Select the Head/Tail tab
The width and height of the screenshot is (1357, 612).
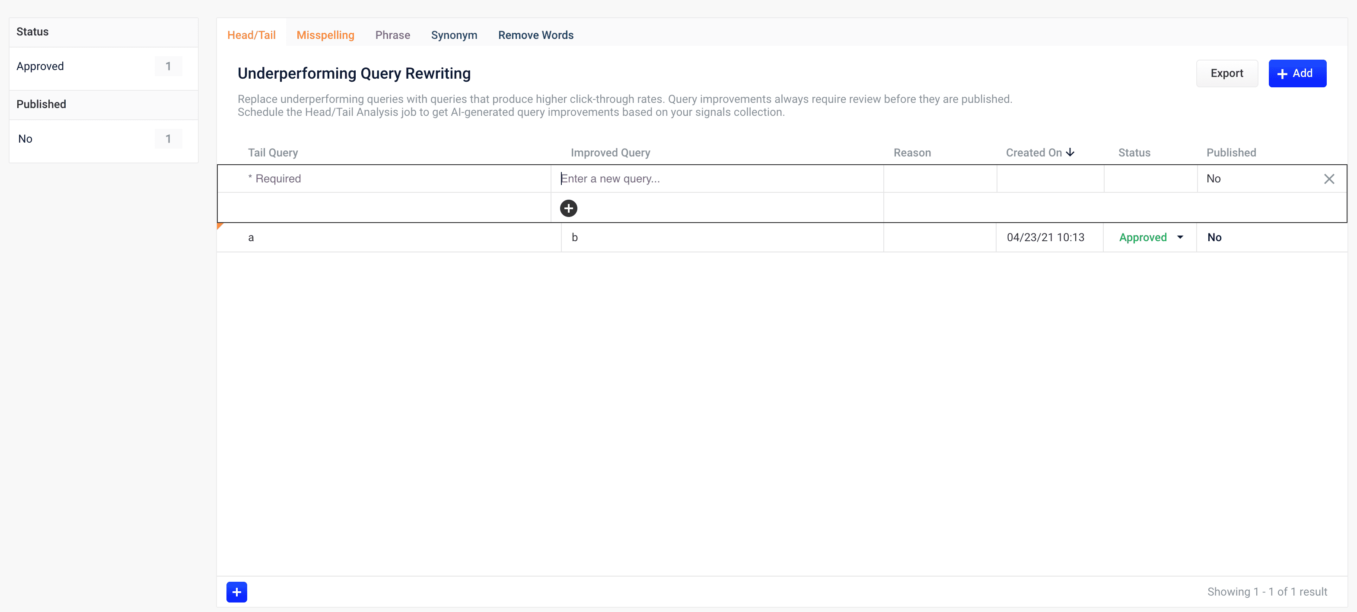coord(251,35)
